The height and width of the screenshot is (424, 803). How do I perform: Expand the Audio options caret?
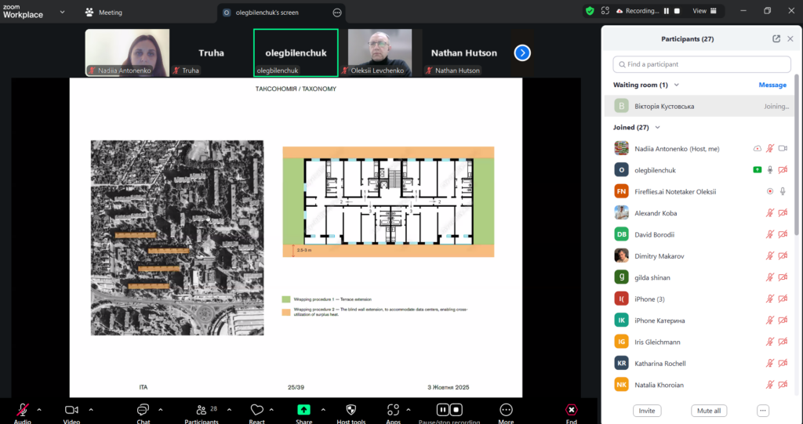pos(39,409)
